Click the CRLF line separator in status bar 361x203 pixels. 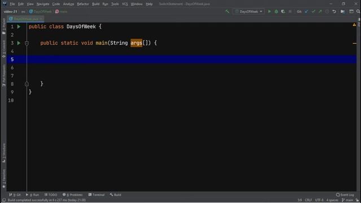pyautogui.click(x=309, y=200)
